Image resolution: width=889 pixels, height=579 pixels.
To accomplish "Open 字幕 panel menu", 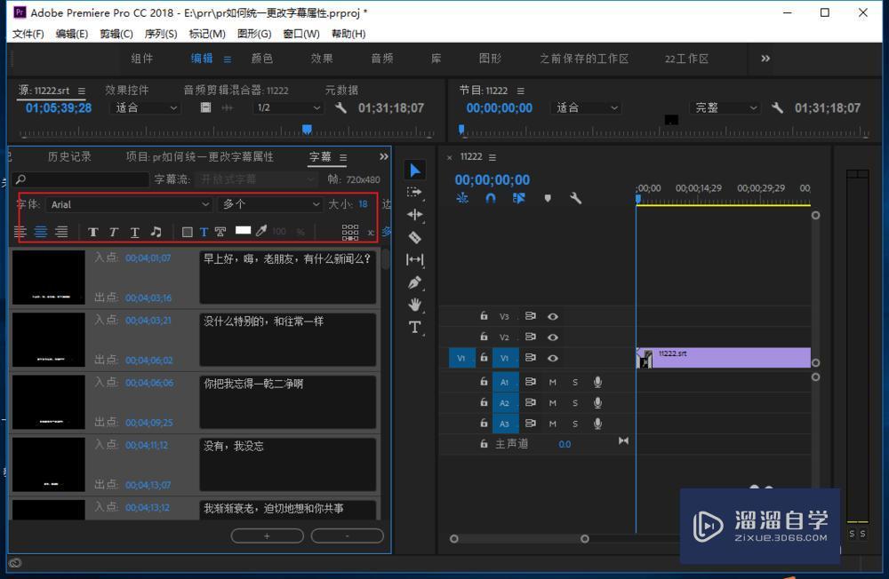I will 343,157.
